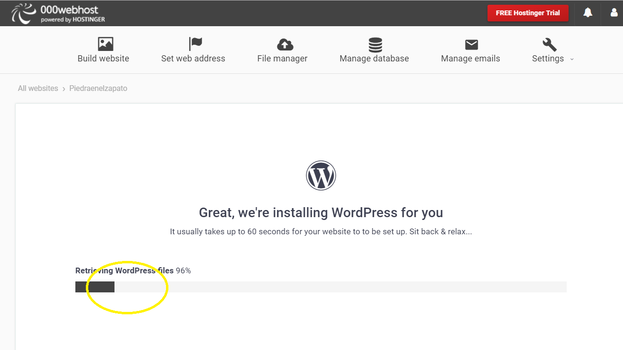The height and width of the screenshot is (350, 623).
Task: Click the WordPress installation progress bar
Action: click(321, 286)
